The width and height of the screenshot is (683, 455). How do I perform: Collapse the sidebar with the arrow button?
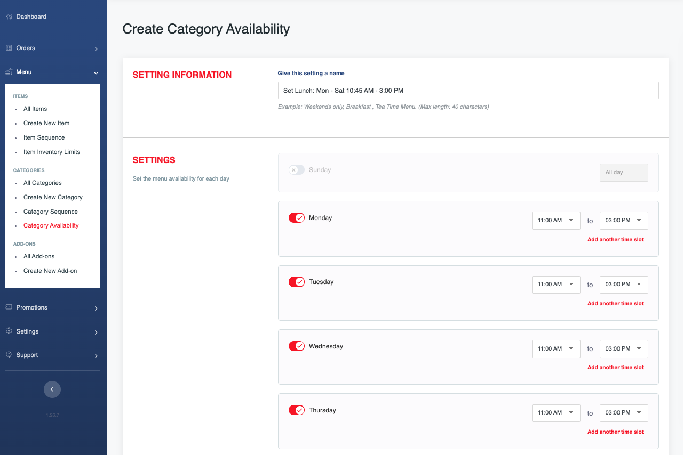(52, 389)
